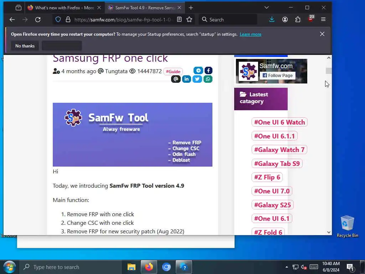This screenshot has height=274, width=365.
Task: Open the #One UI 6.1.1 category
Action: point(274,136)
